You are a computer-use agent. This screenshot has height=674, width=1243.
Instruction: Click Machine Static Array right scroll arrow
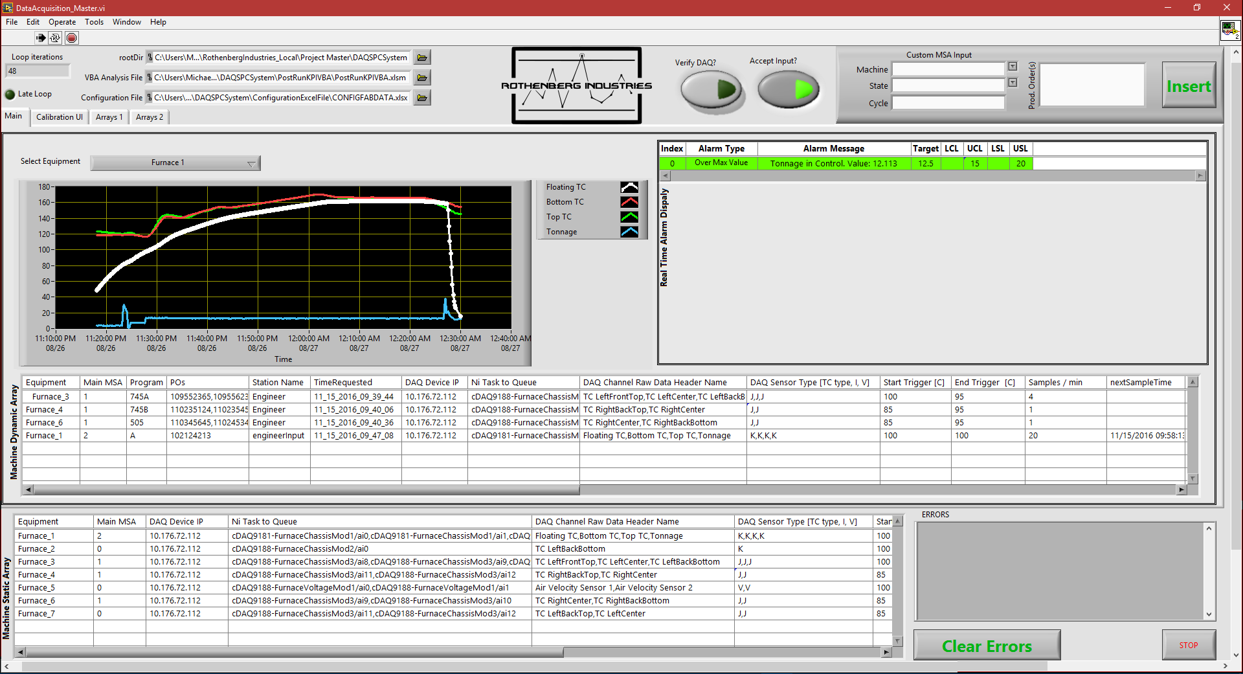click(886, 652)
